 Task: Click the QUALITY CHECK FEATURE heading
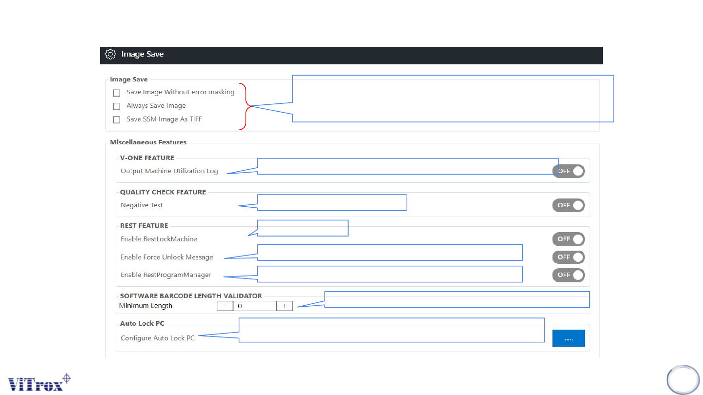click(x=163, y=192)
